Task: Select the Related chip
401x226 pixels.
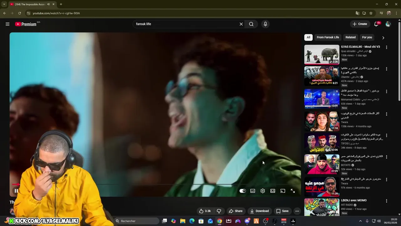Action: click(351, 37)
